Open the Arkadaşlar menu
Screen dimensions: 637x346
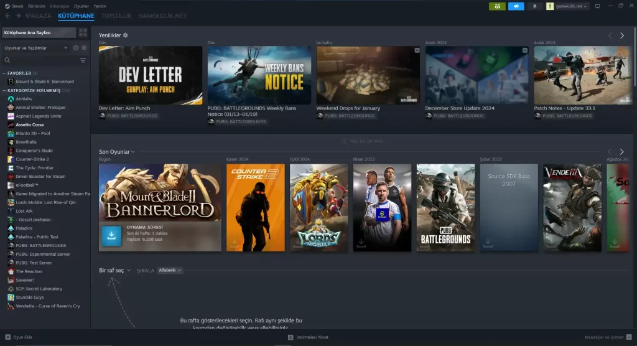coord(60,6)
